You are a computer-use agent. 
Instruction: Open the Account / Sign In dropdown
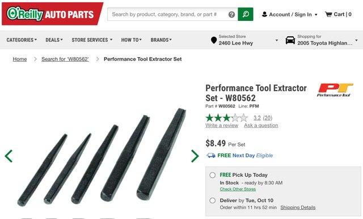[x=290, y=14]
